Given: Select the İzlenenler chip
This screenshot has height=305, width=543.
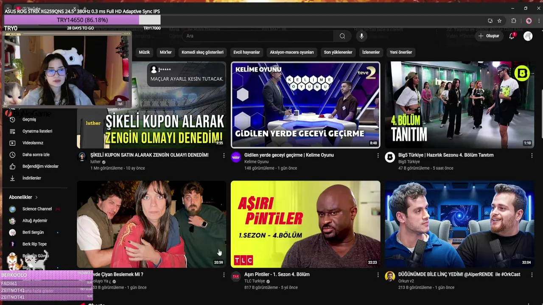Looking at the screenshot, I should 371,52.
